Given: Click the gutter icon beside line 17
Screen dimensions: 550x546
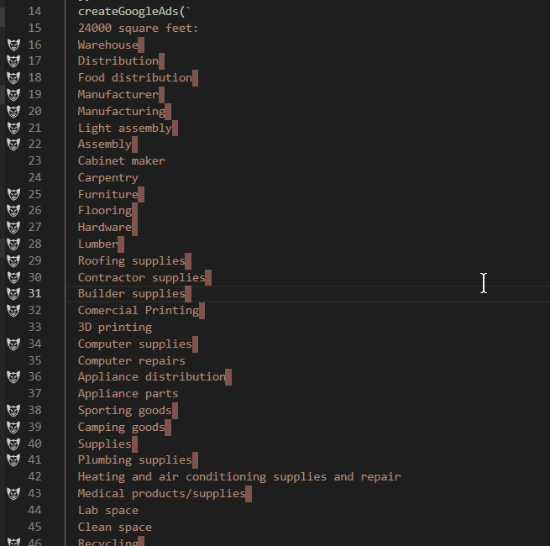Looking at the screenshot, I should [13, 61].
